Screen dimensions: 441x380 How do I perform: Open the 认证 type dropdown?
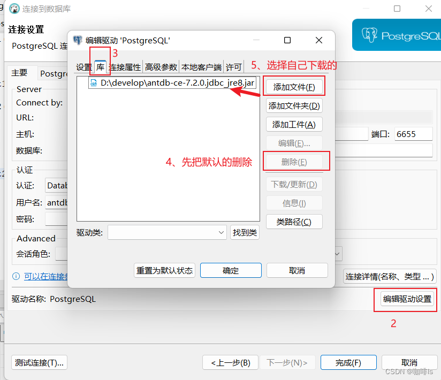(x=56, y=185)
